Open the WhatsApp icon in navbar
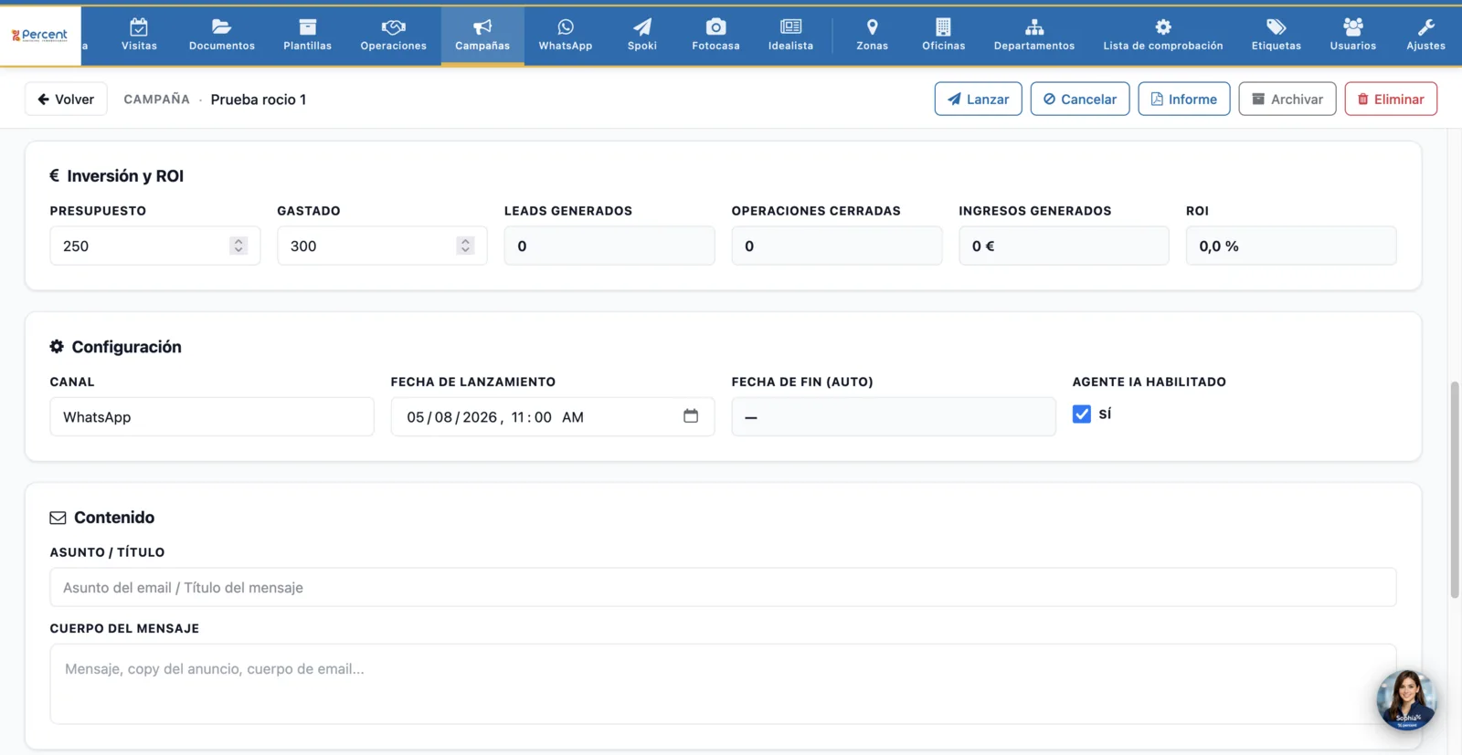 tap(566, 27)
